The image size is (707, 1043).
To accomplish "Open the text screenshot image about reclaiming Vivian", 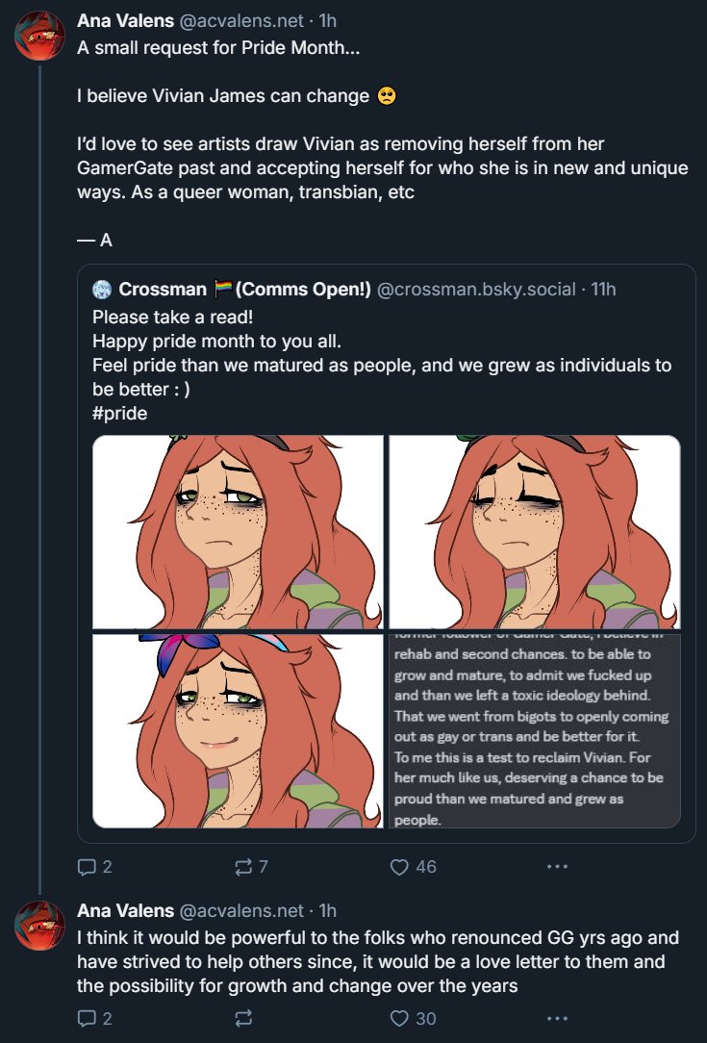I will 534,730.
